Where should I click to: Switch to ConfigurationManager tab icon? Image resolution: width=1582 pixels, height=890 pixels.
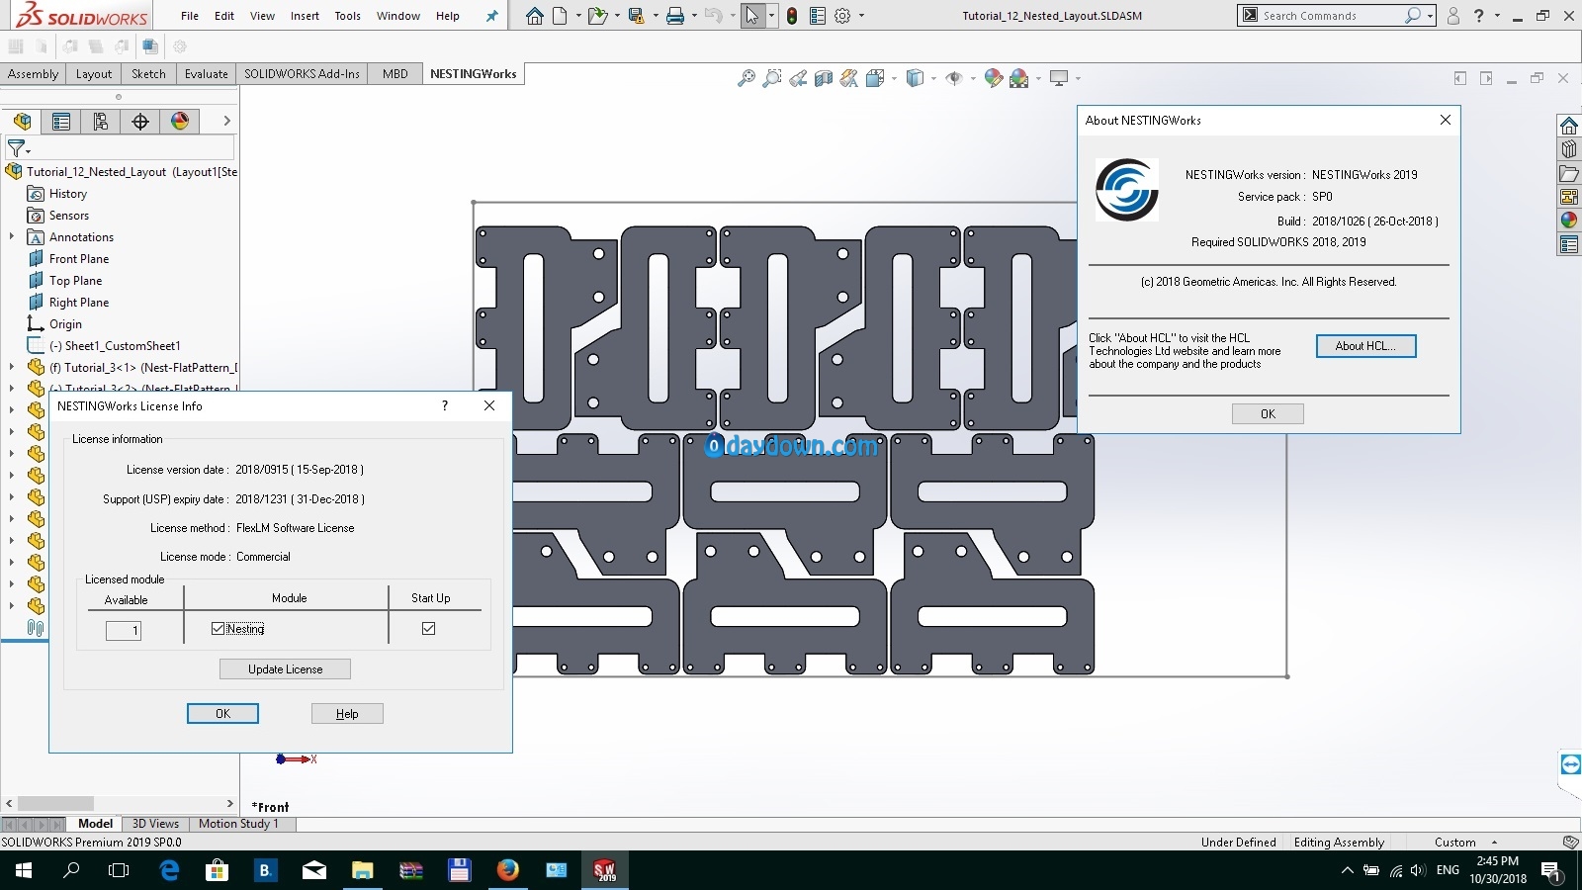point(101,121)
